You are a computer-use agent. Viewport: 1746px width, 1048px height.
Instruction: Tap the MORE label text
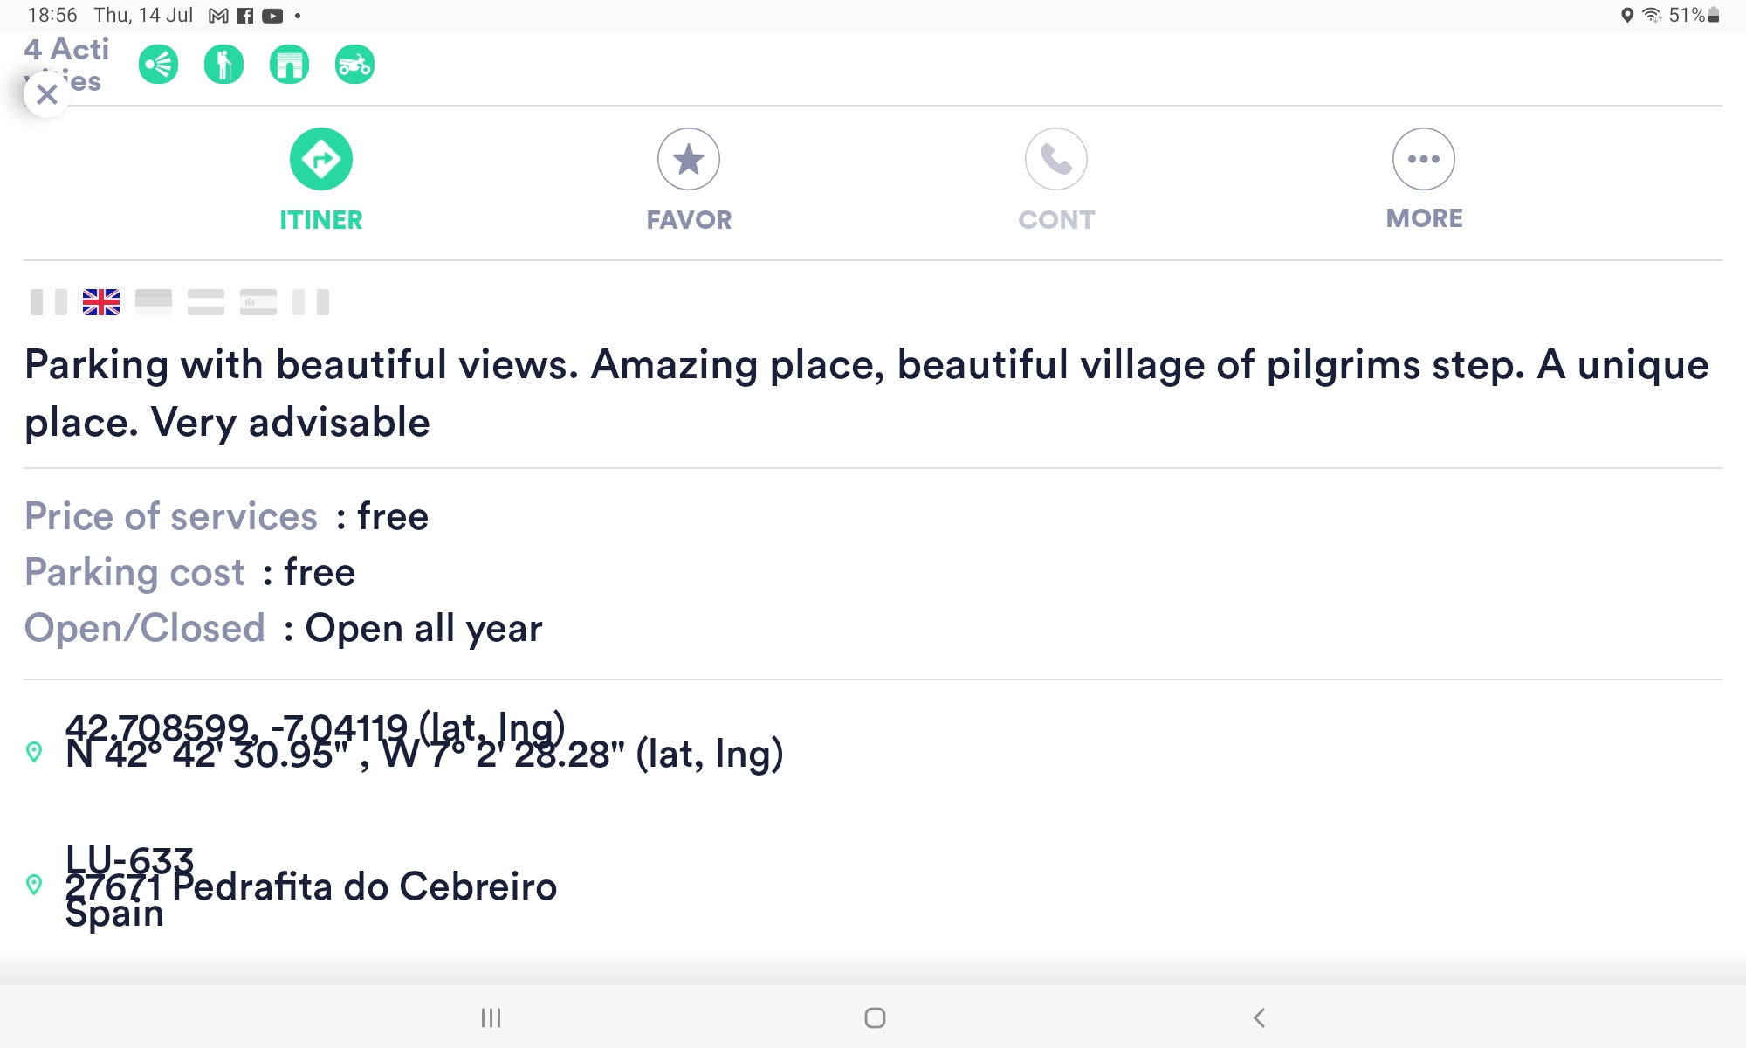[1424, 218]
